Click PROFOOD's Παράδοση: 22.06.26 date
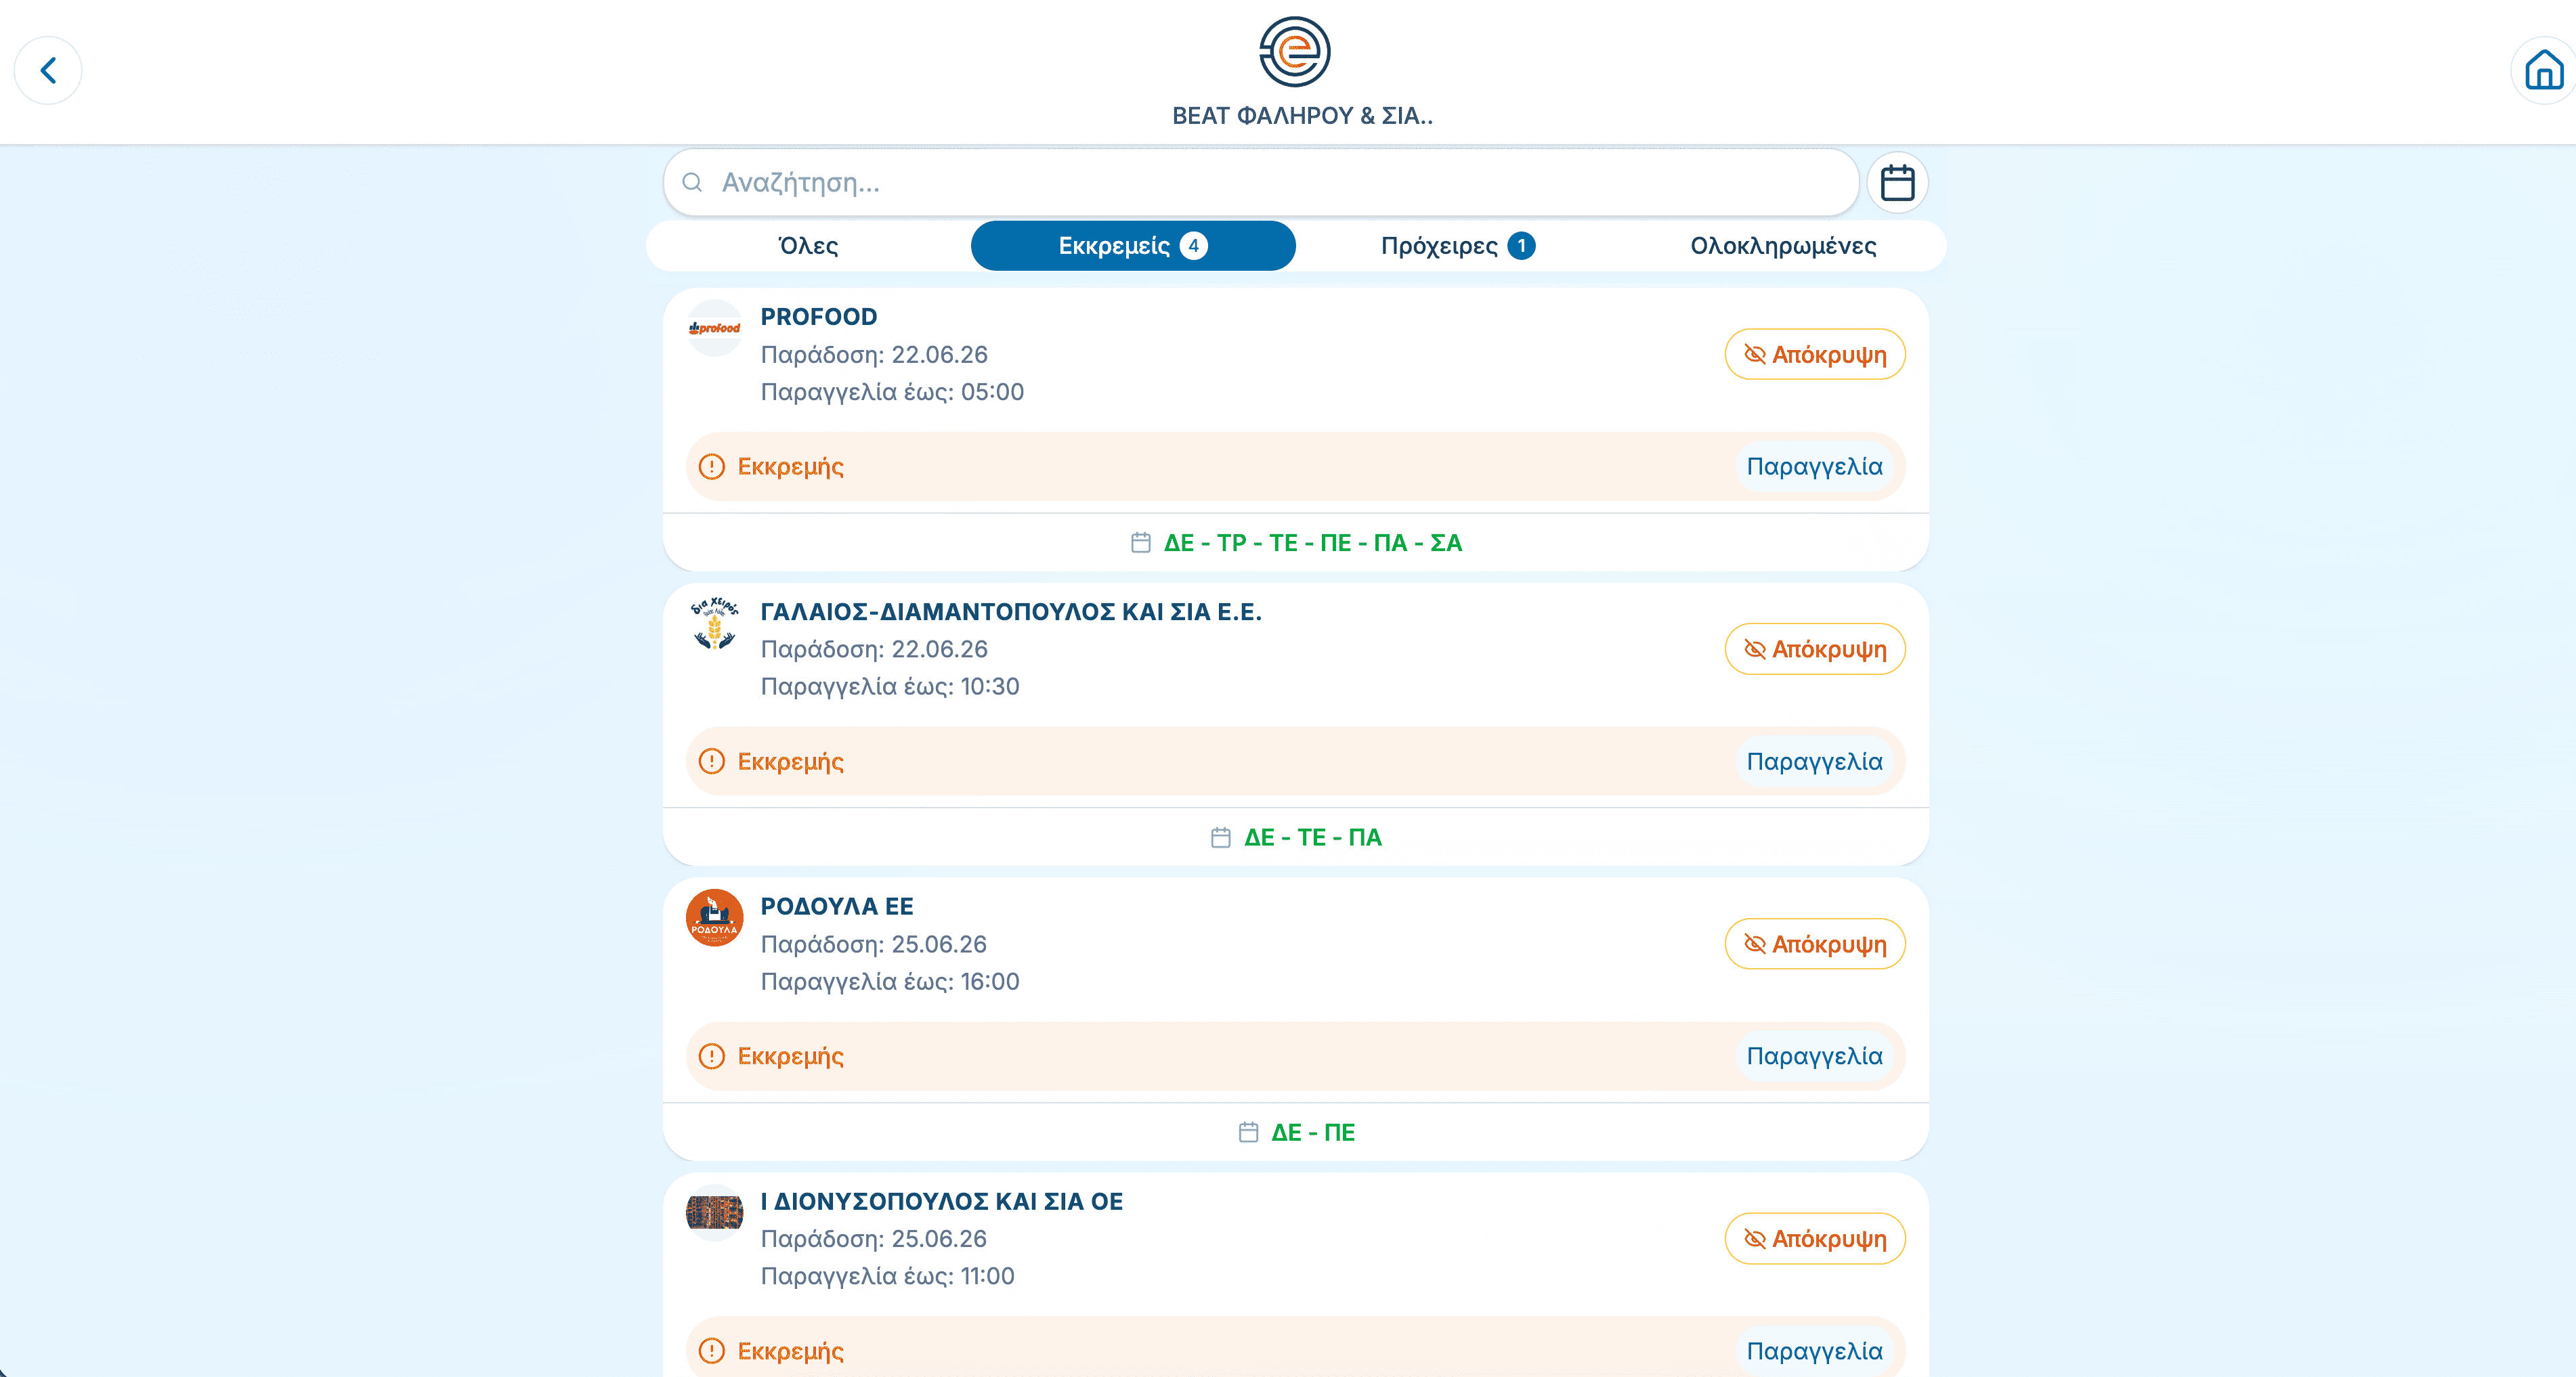 (874, 355)
